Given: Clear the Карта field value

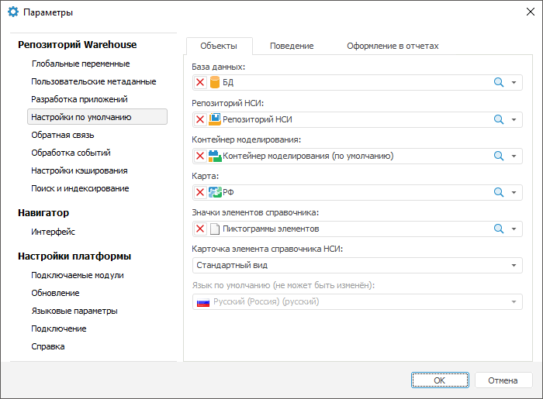Looking at the screenshot, I should tap(200, 192).
